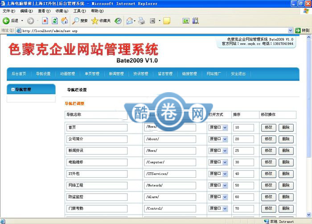This screenshot has width=312, height=224.
Task: Click the sort order field showing 40
Action: point(243,174)
